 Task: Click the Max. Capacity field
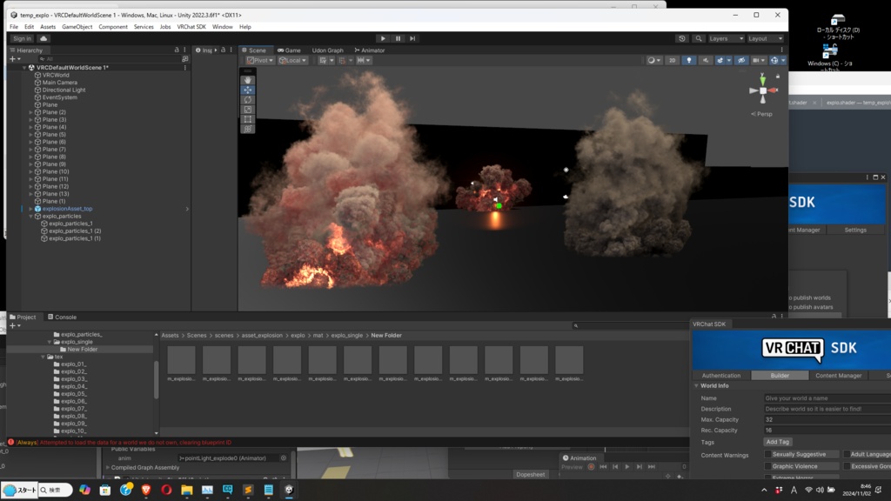pyautogui.click(x=827, y=420)
